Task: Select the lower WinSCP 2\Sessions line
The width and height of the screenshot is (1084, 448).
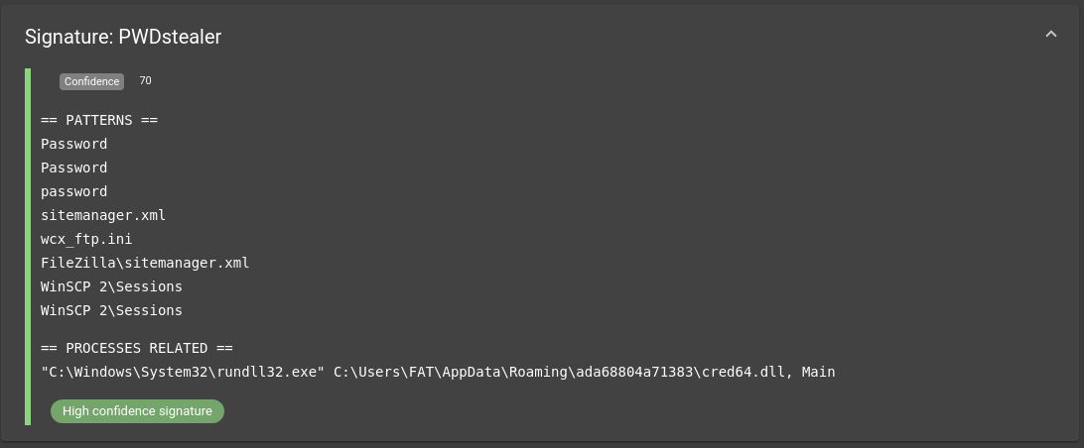Action: 111,310
